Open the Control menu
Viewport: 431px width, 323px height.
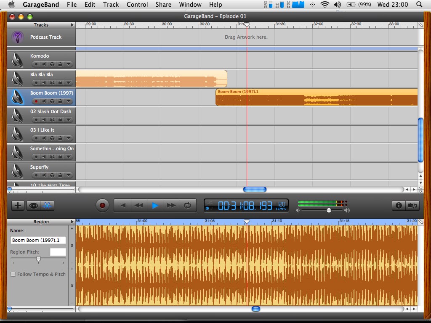tap(137, 4)
